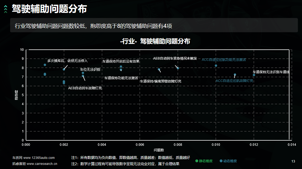Click the data point at 0.011 问题数
302x169 pixels.
pyautogui.click(x=235, y=75)
